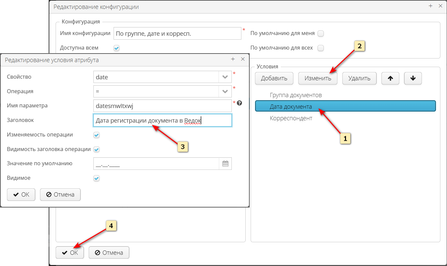Click the move-down arrow in Условия panel
Viewport: 447px width, 266px height.
coord(413,78)
